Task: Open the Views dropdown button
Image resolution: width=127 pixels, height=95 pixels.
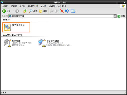Action: (74, 11)
